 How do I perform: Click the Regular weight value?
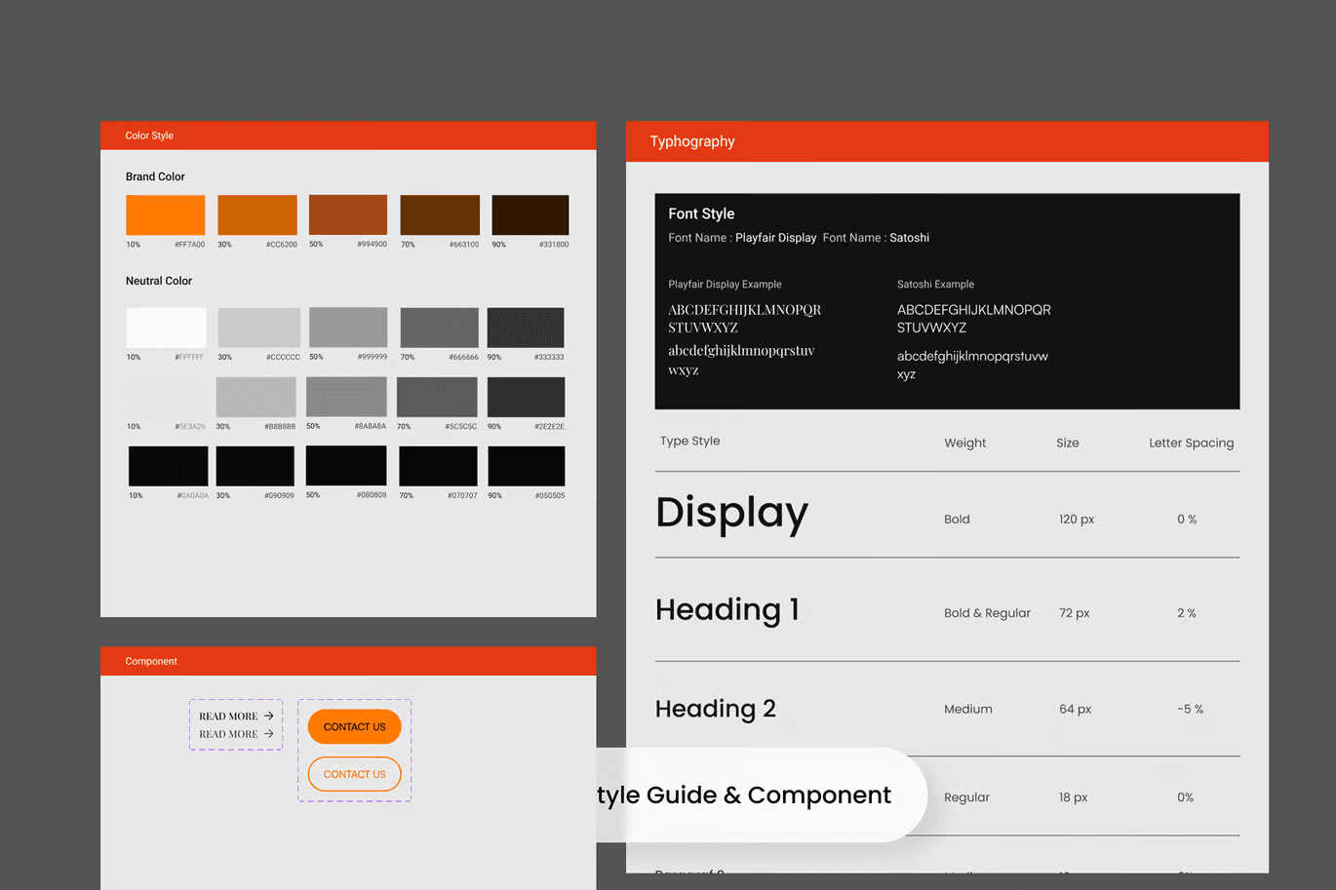pyautogui.click(x=966, y=797)
